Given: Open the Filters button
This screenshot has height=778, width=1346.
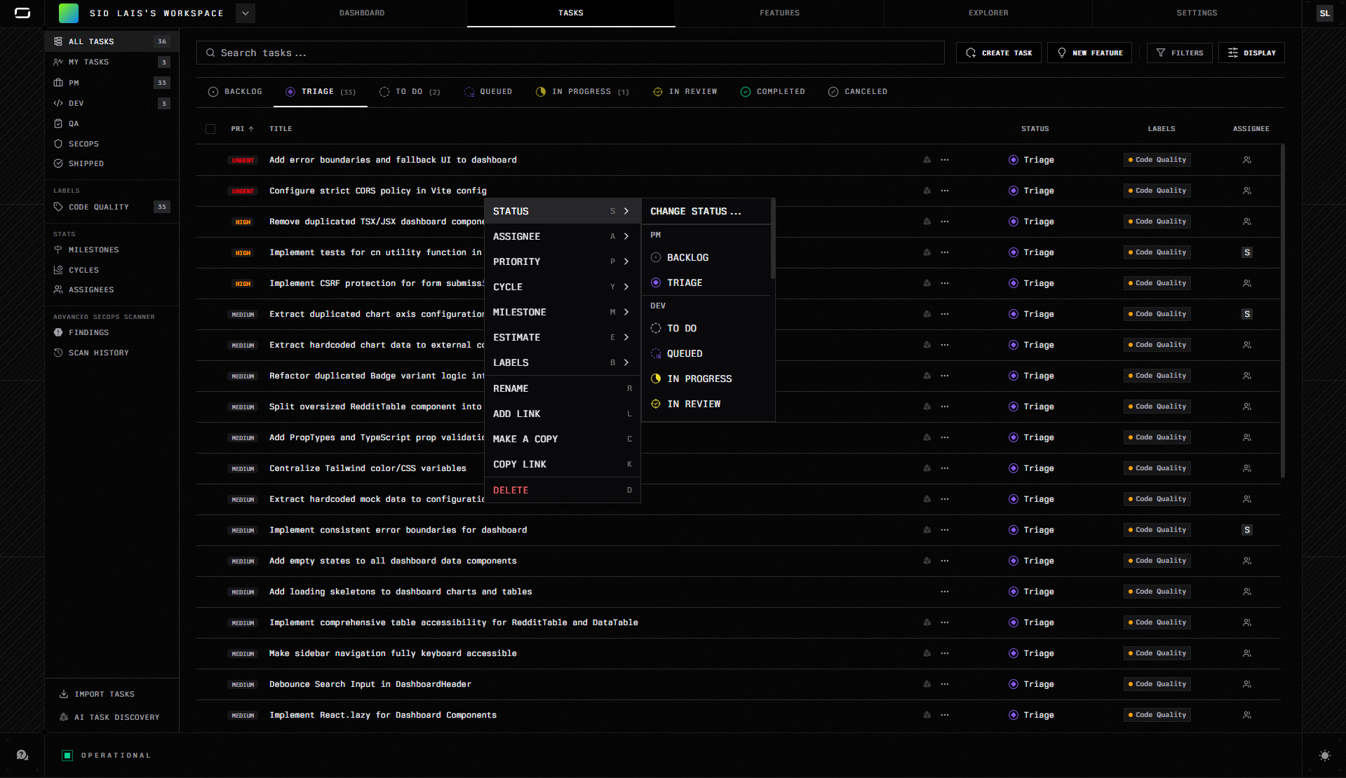Looking at the screenshot, I should [x=1179, y=53].
